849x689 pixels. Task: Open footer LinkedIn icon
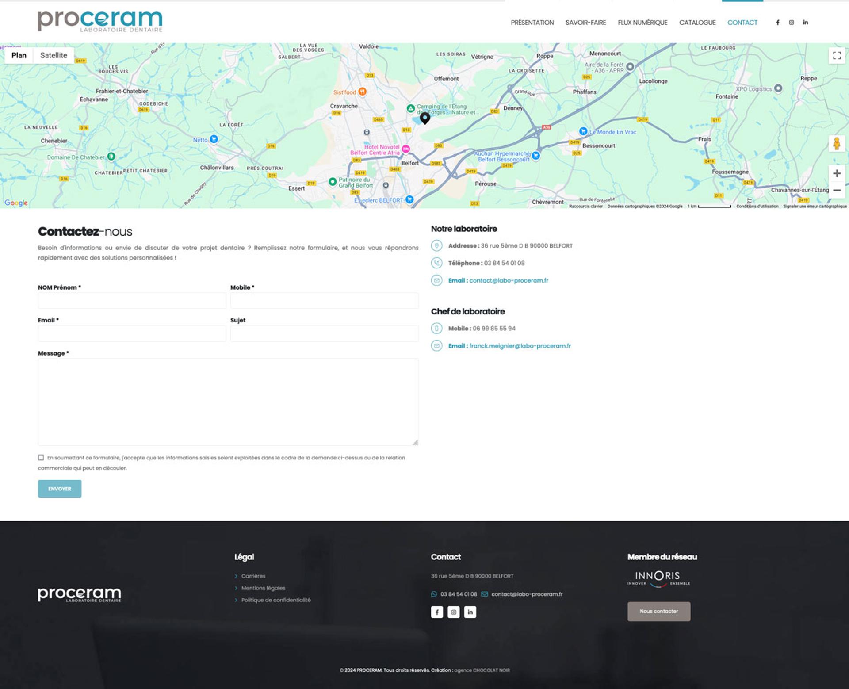(x=470, y=612)
